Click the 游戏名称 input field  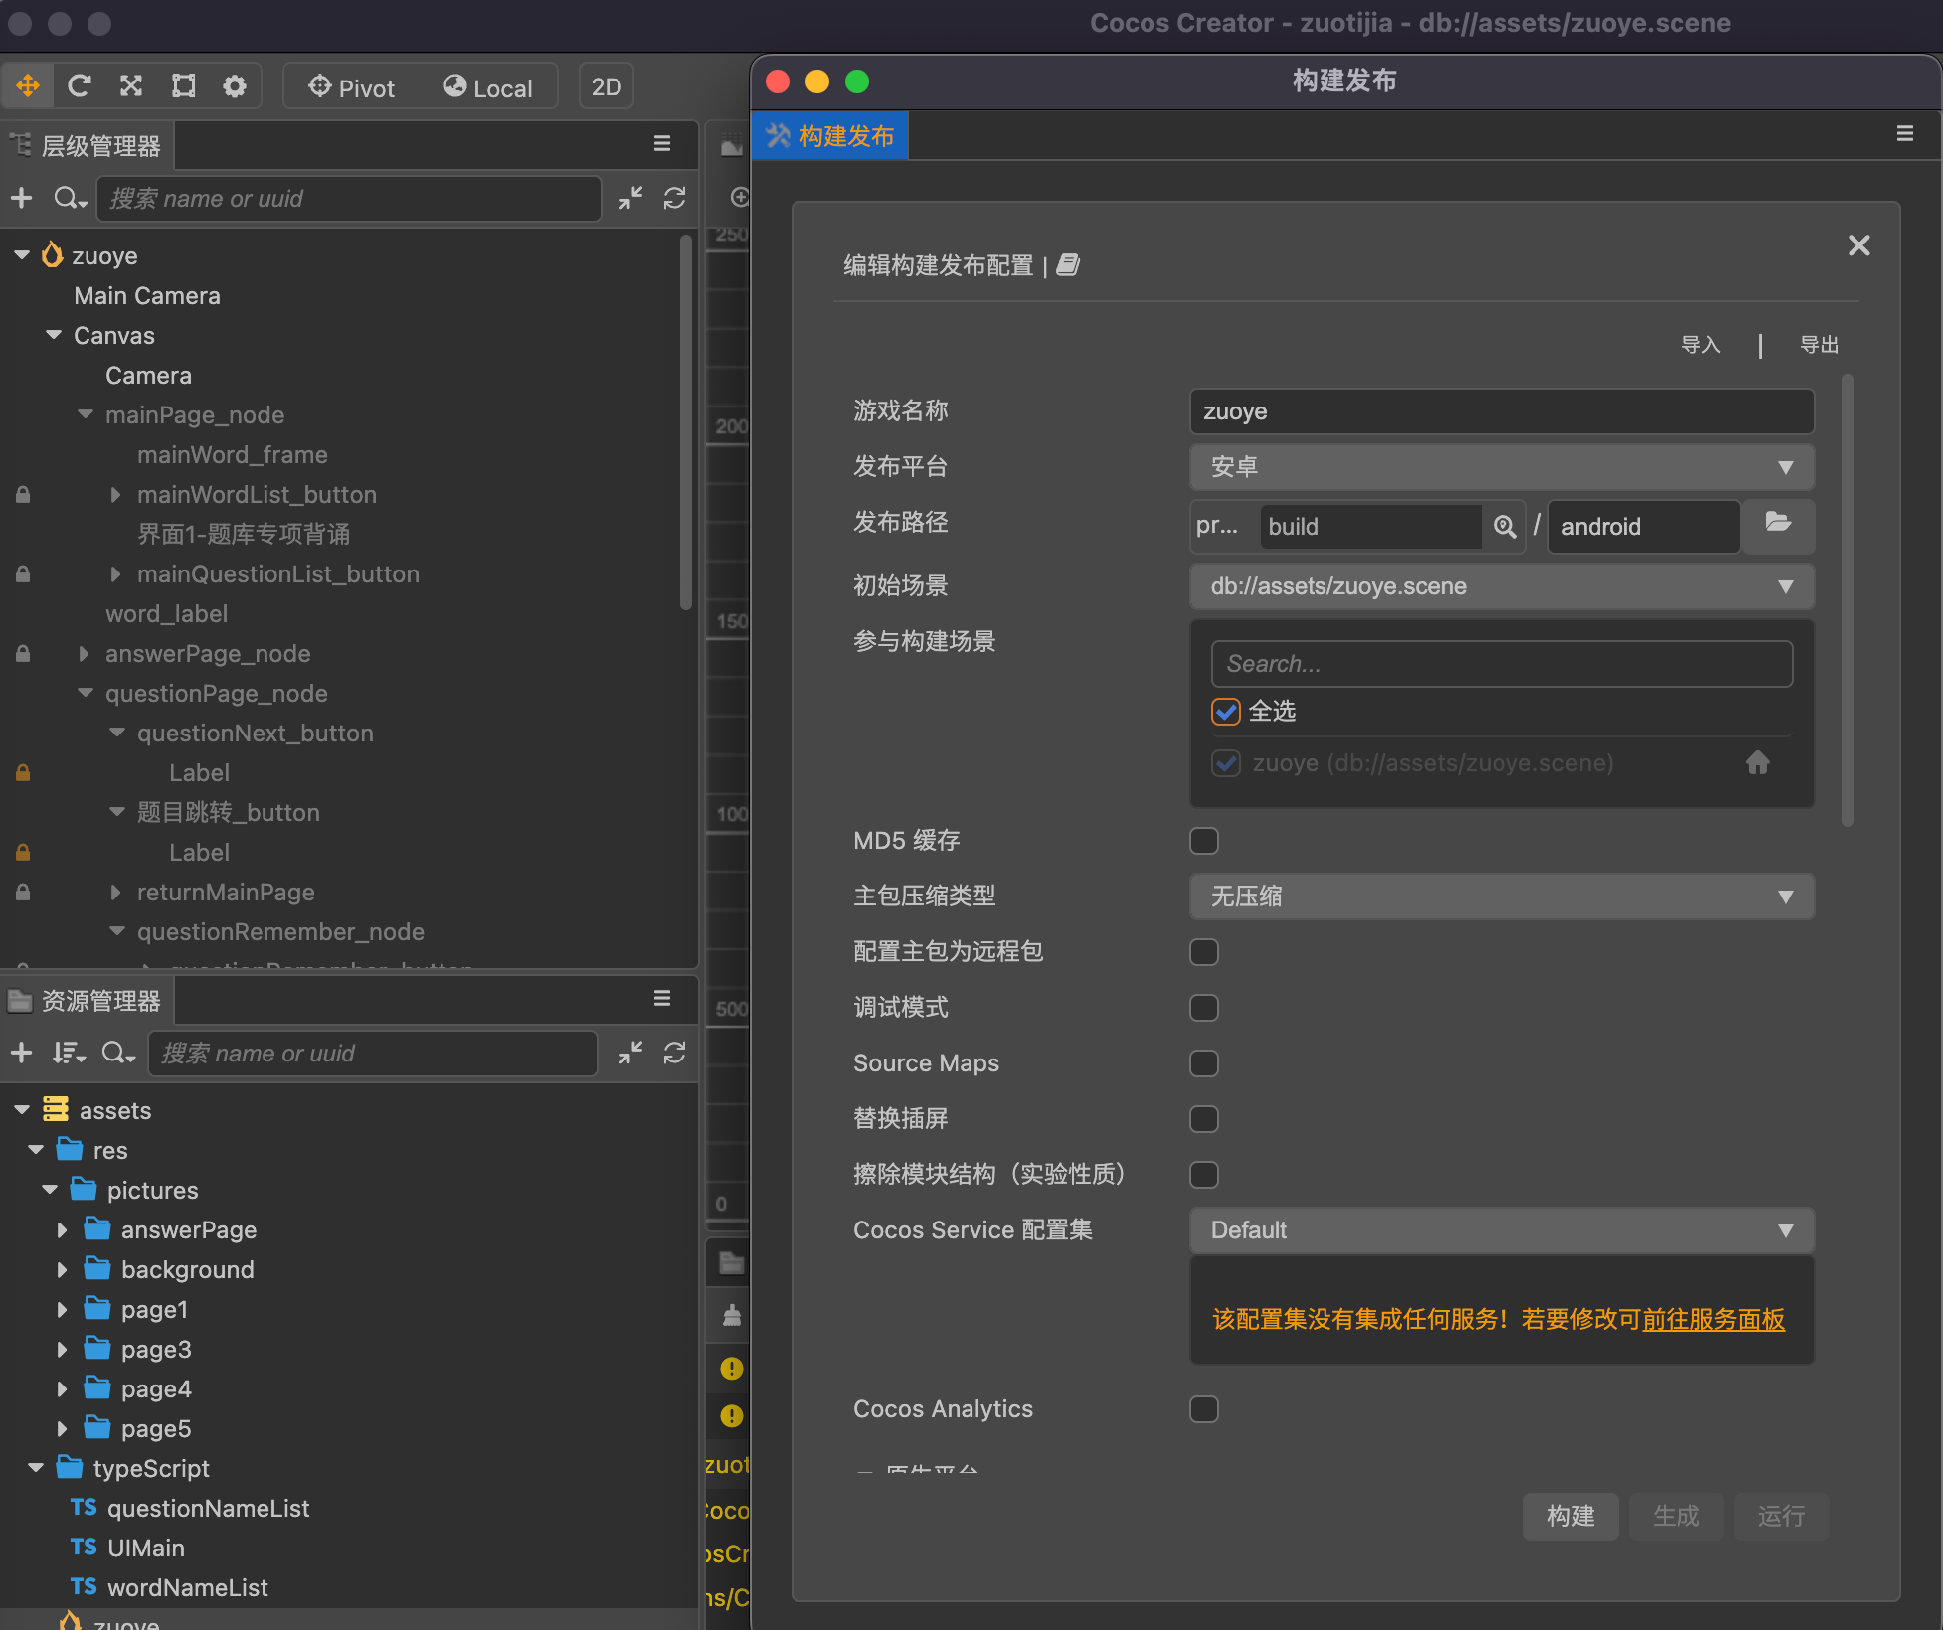(1501, 411)
